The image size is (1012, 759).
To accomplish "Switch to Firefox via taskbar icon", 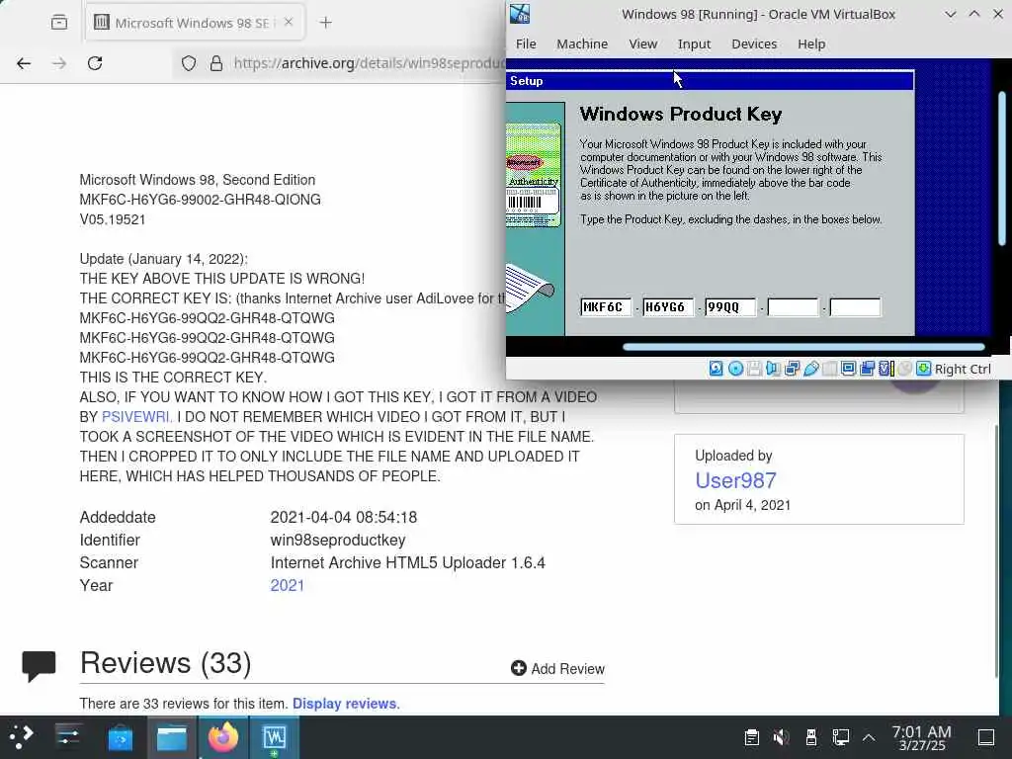I will tap(222, 736).
